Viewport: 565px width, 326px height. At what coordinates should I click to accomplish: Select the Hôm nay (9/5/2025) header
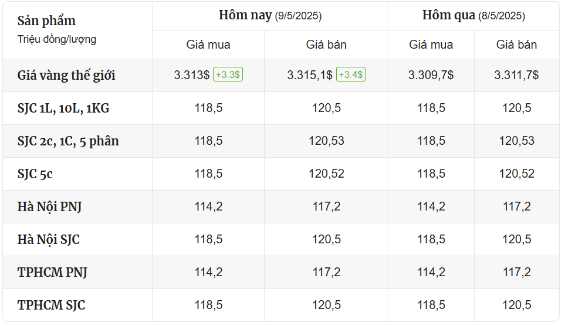point(270,15)
